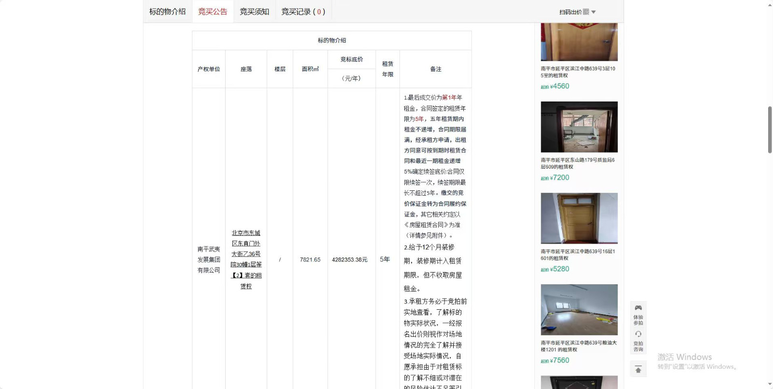Open listing 滨江中路639号粮油大楼1201的租赁权
This screenshot has height=389, width=773.
(578, 346)
